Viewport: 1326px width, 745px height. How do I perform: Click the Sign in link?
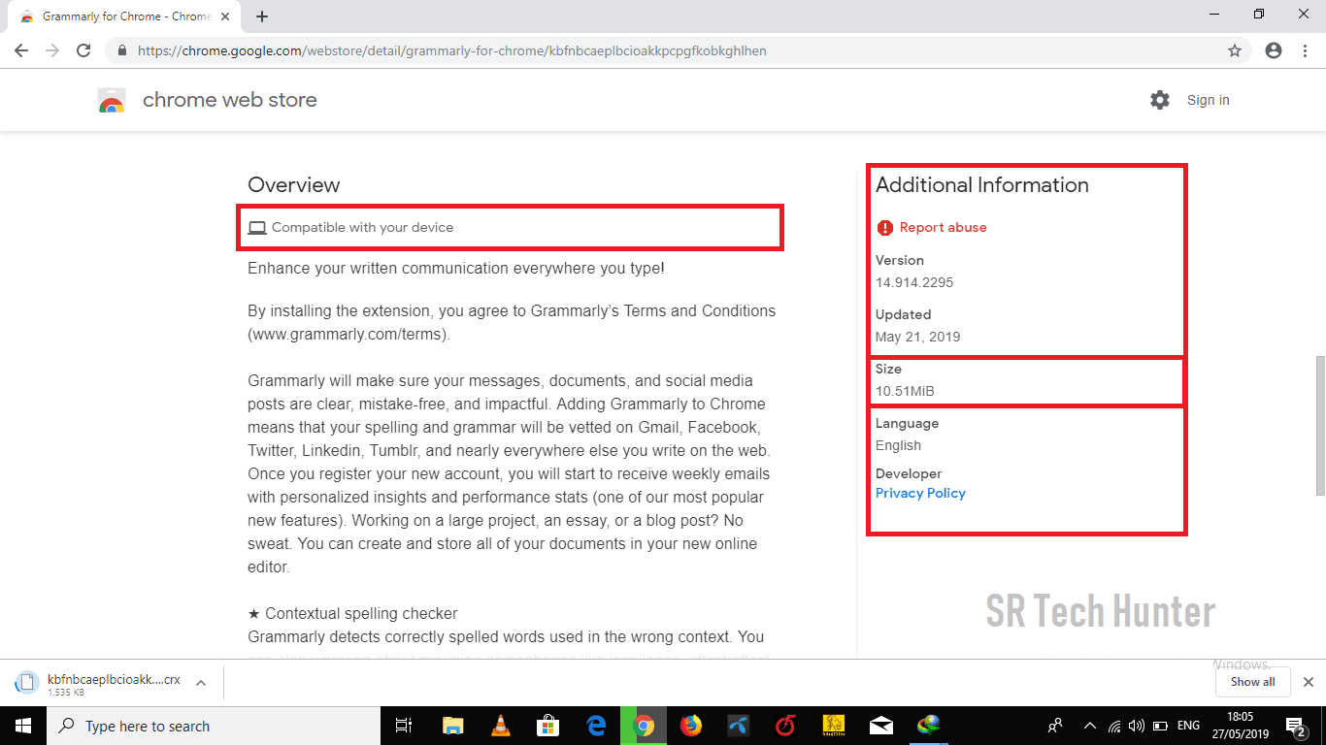pyautogui.click(x=1208, y=100)
